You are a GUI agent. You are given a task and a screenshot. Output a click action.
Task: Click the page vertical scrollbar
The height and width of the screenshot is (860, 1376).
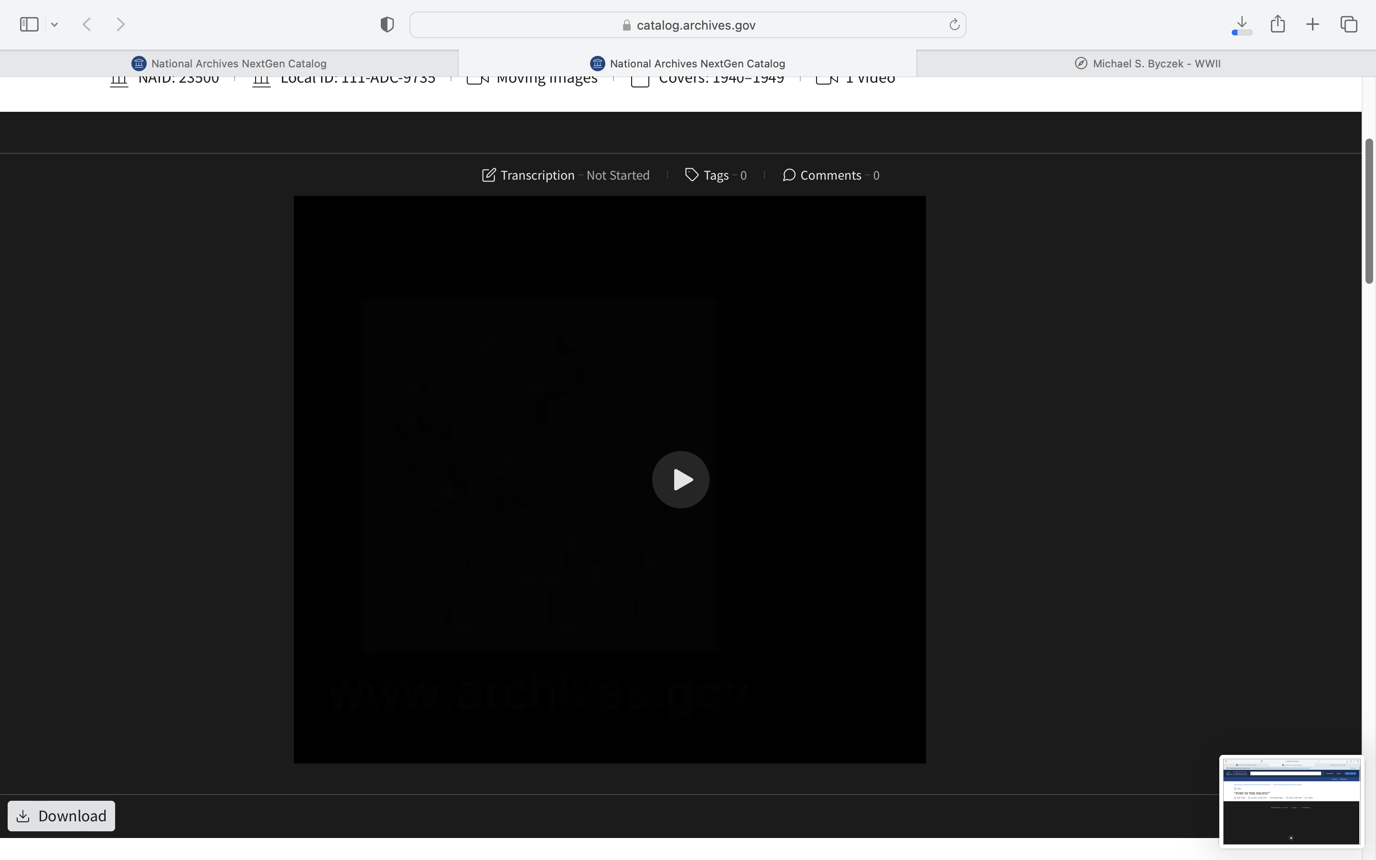tap(1369, 210)
